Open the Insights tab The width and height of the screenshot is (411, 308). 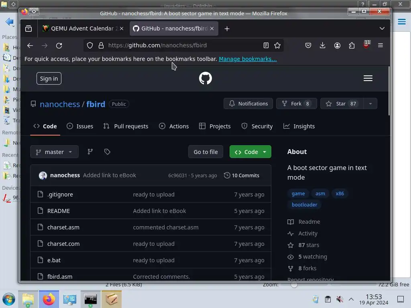click(299, 126)
